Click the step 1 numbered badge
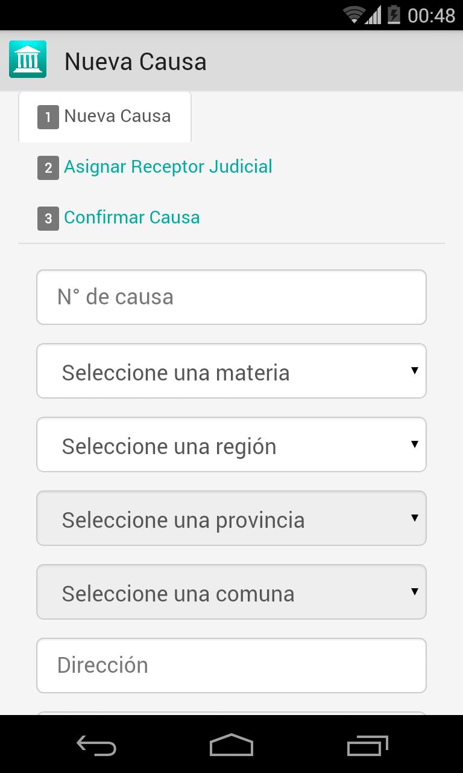 click(48, 117)
